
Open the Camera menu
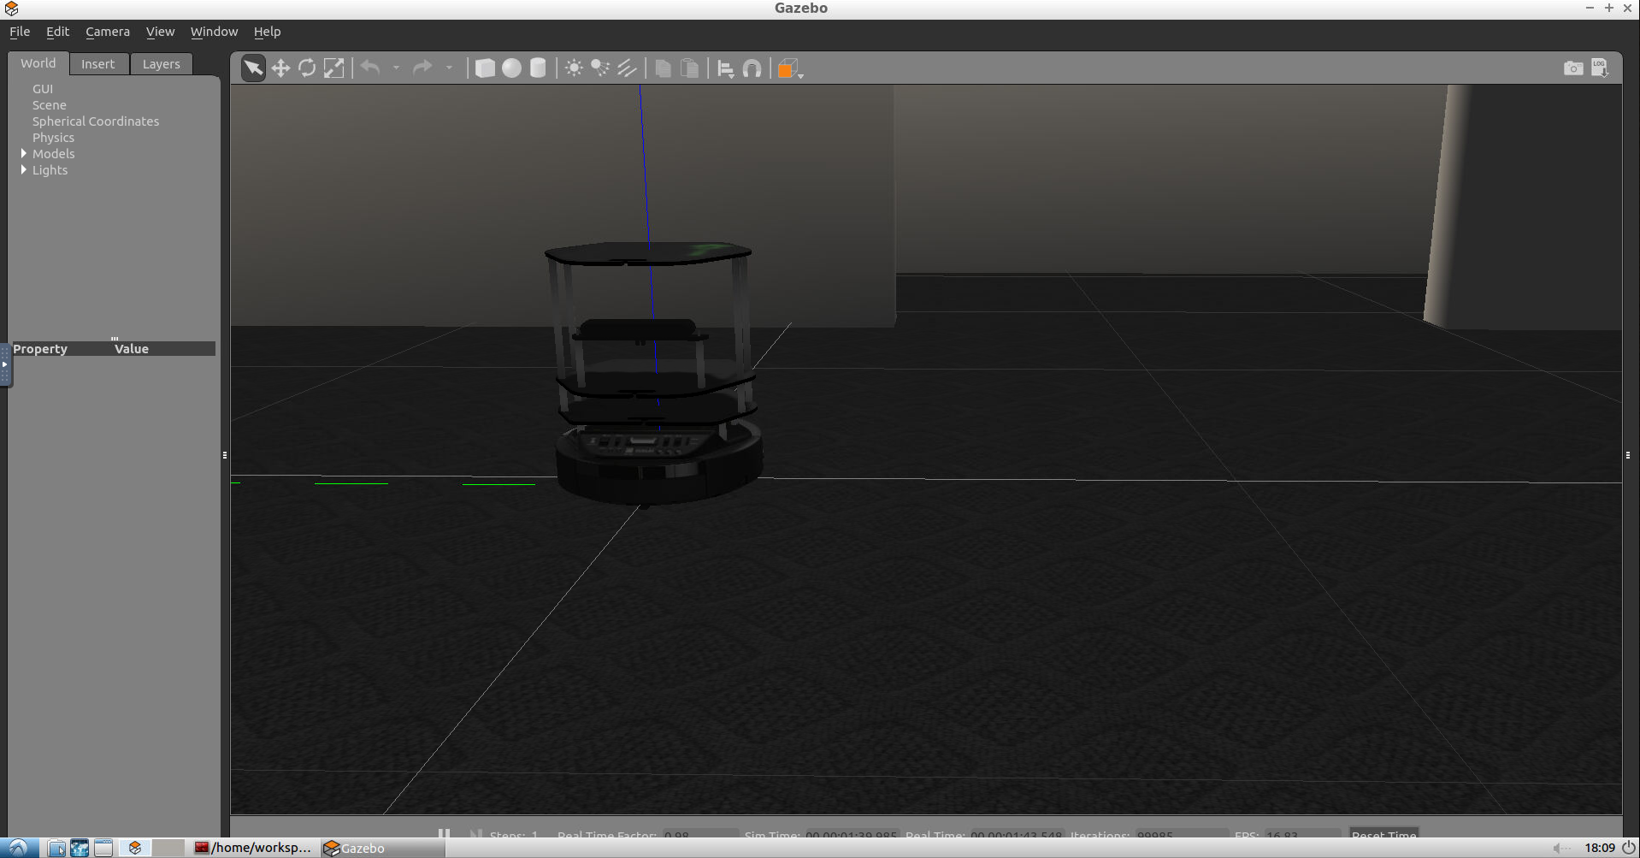click(108, 32)
